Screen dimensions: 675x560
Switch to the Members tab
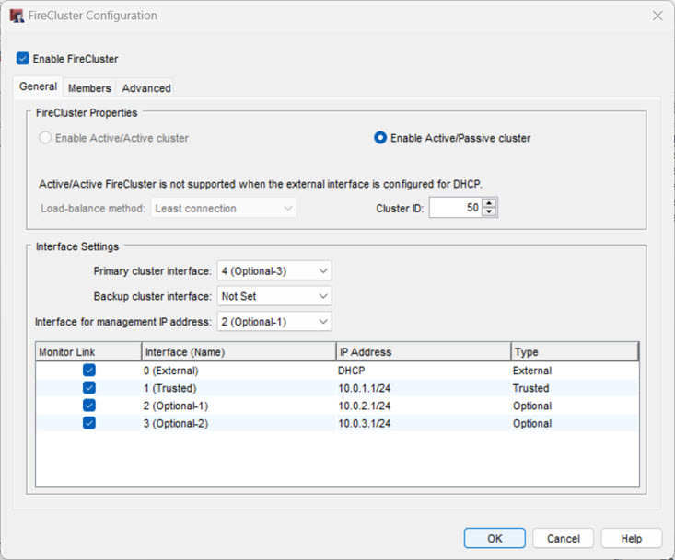click(x=89, y=88)
